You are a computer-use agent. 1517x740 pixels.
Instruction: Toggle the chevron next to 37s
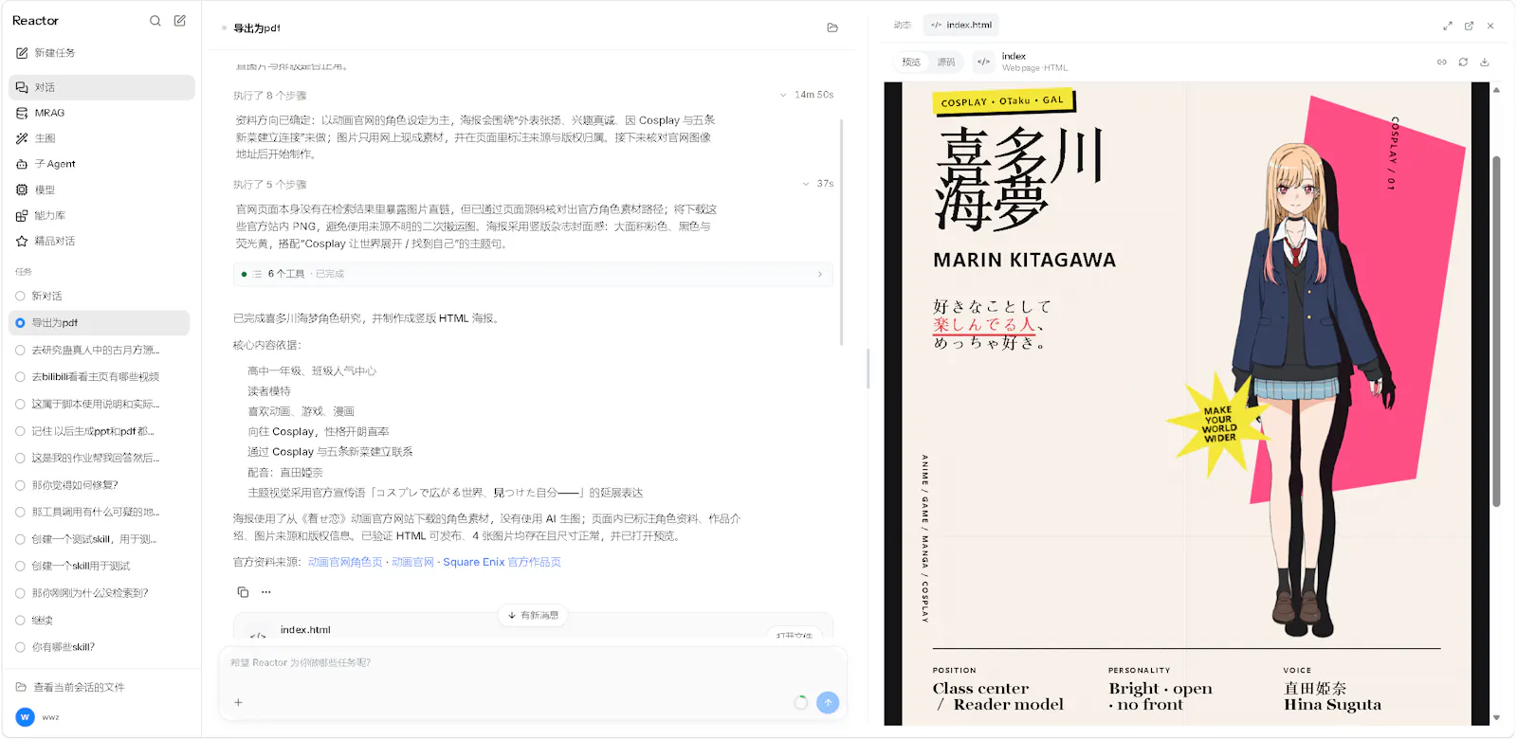click(806, 184)
